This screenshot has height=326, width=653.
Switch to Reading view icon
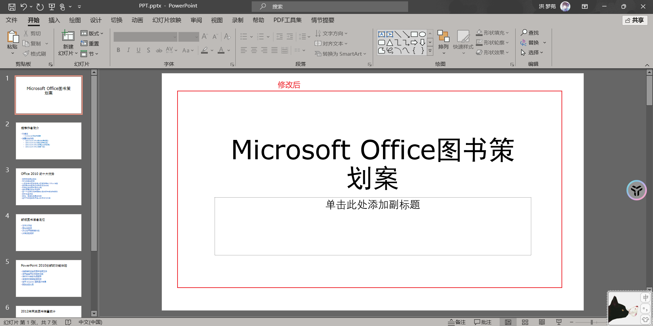[542, 322]
